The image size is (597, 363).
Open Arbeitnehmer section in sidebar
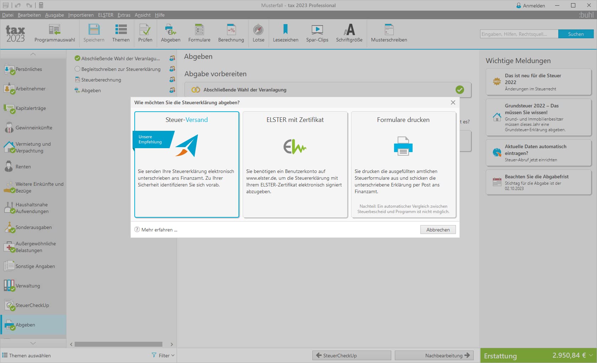pyautogui.click(x=33, y=89)
